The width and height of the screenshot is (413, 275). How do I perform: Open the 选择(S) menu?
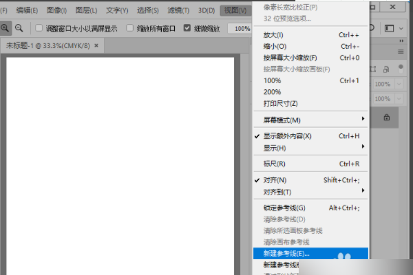pos(148,10)
